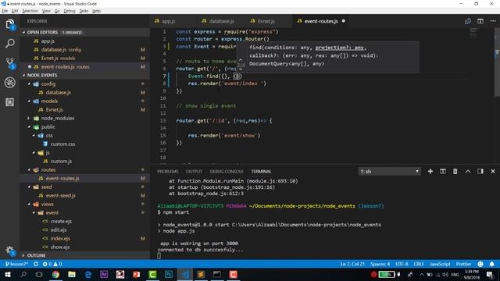
Task: Collapse the NODE_EVENTS project section
Action: coord(23,76)
